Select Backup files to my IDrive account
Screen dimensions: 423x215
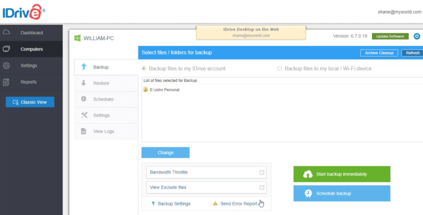tap(144, 68)
